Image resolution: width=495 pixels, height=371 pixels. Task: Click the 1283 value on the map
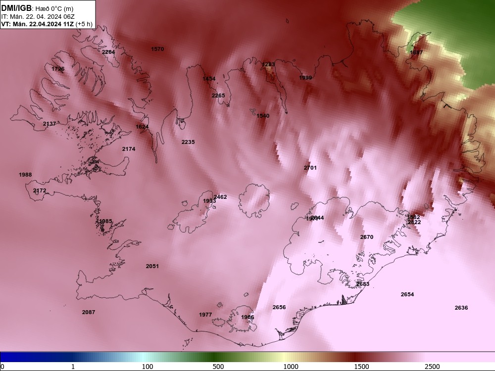(x=268, y=64)
